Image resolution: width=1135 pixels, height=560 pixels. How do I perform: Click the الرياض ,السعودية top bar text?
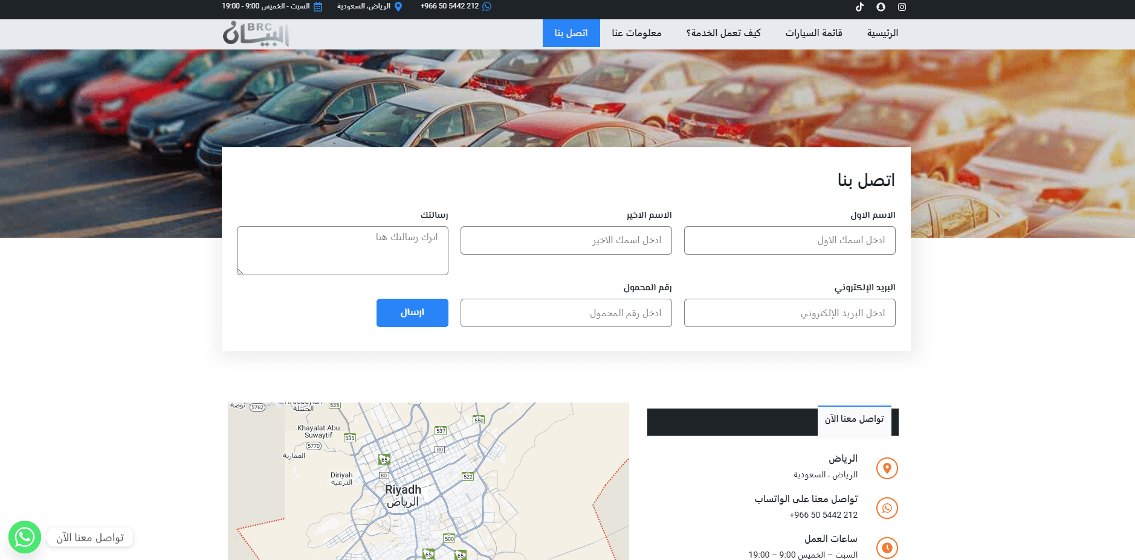364,6
